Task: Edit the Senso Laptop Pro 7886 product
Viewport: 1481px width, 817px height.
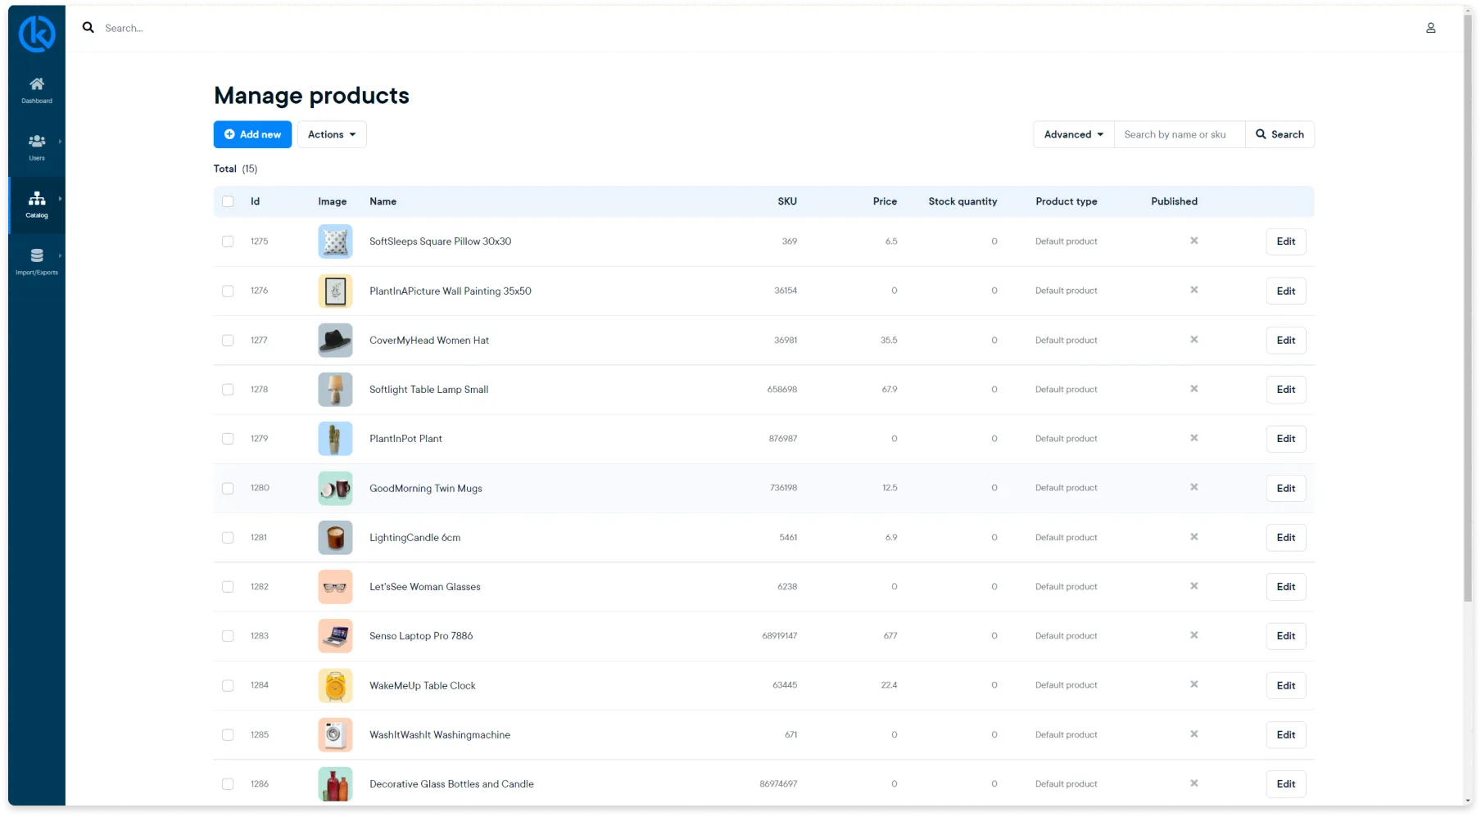Action: [1285, 636]
